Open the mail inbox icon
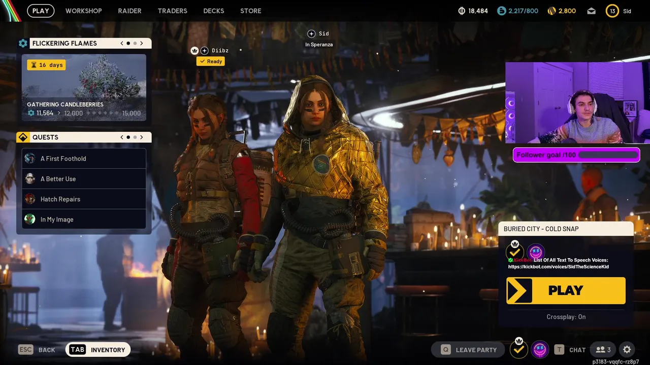Screen dimensions: 650x365 pos(592,11)
